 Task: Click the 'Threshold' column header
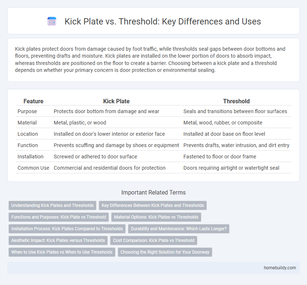[x=236, y=101]
